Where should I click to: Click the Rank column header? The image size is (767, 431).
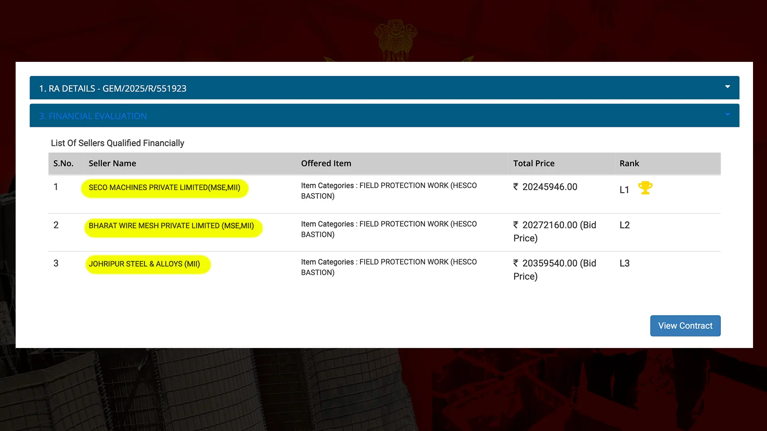[x=629, y=163]
